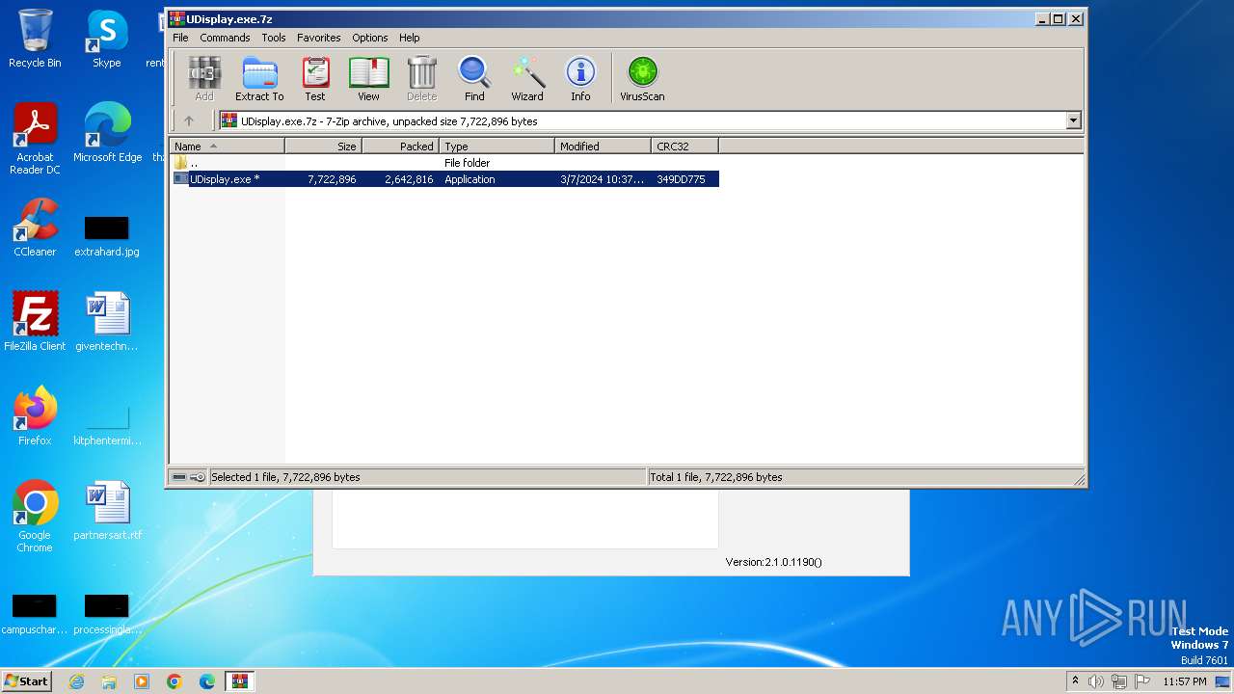The width and height of the screenshot is (1234, 694).
Task: Select the parent folder '..' row
Action: coord(444,163)
